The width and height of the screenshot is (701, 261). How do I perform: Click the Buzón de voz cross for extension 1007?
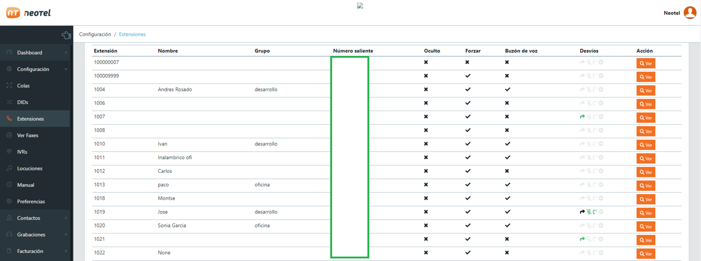coord(507,117)
